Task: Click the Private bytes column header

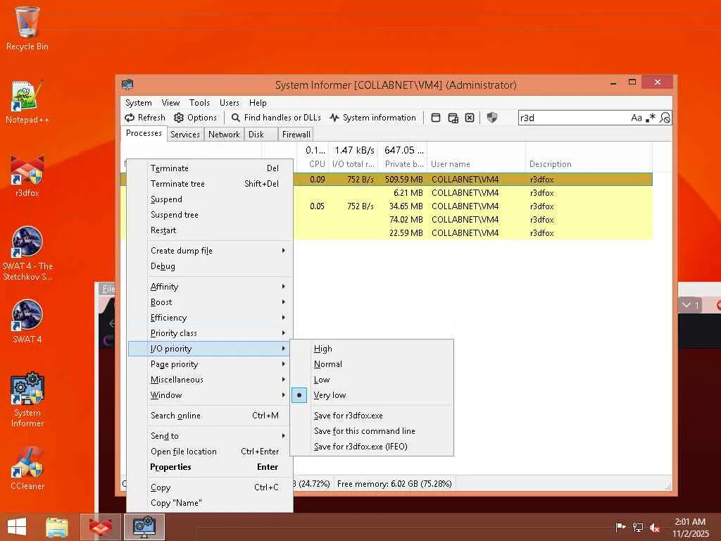Action: [x=403, y=157]
